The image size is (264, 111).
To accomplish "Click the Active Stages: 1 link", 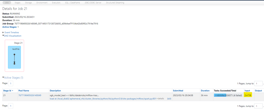I will 10,27.
